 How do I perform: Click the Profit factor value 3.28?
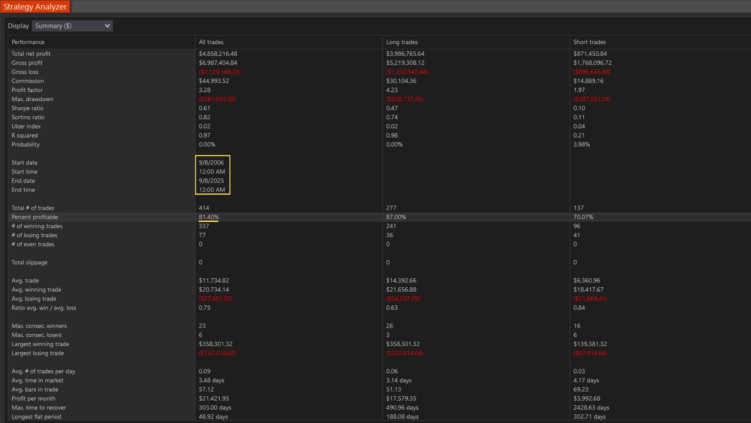point(205,90)
